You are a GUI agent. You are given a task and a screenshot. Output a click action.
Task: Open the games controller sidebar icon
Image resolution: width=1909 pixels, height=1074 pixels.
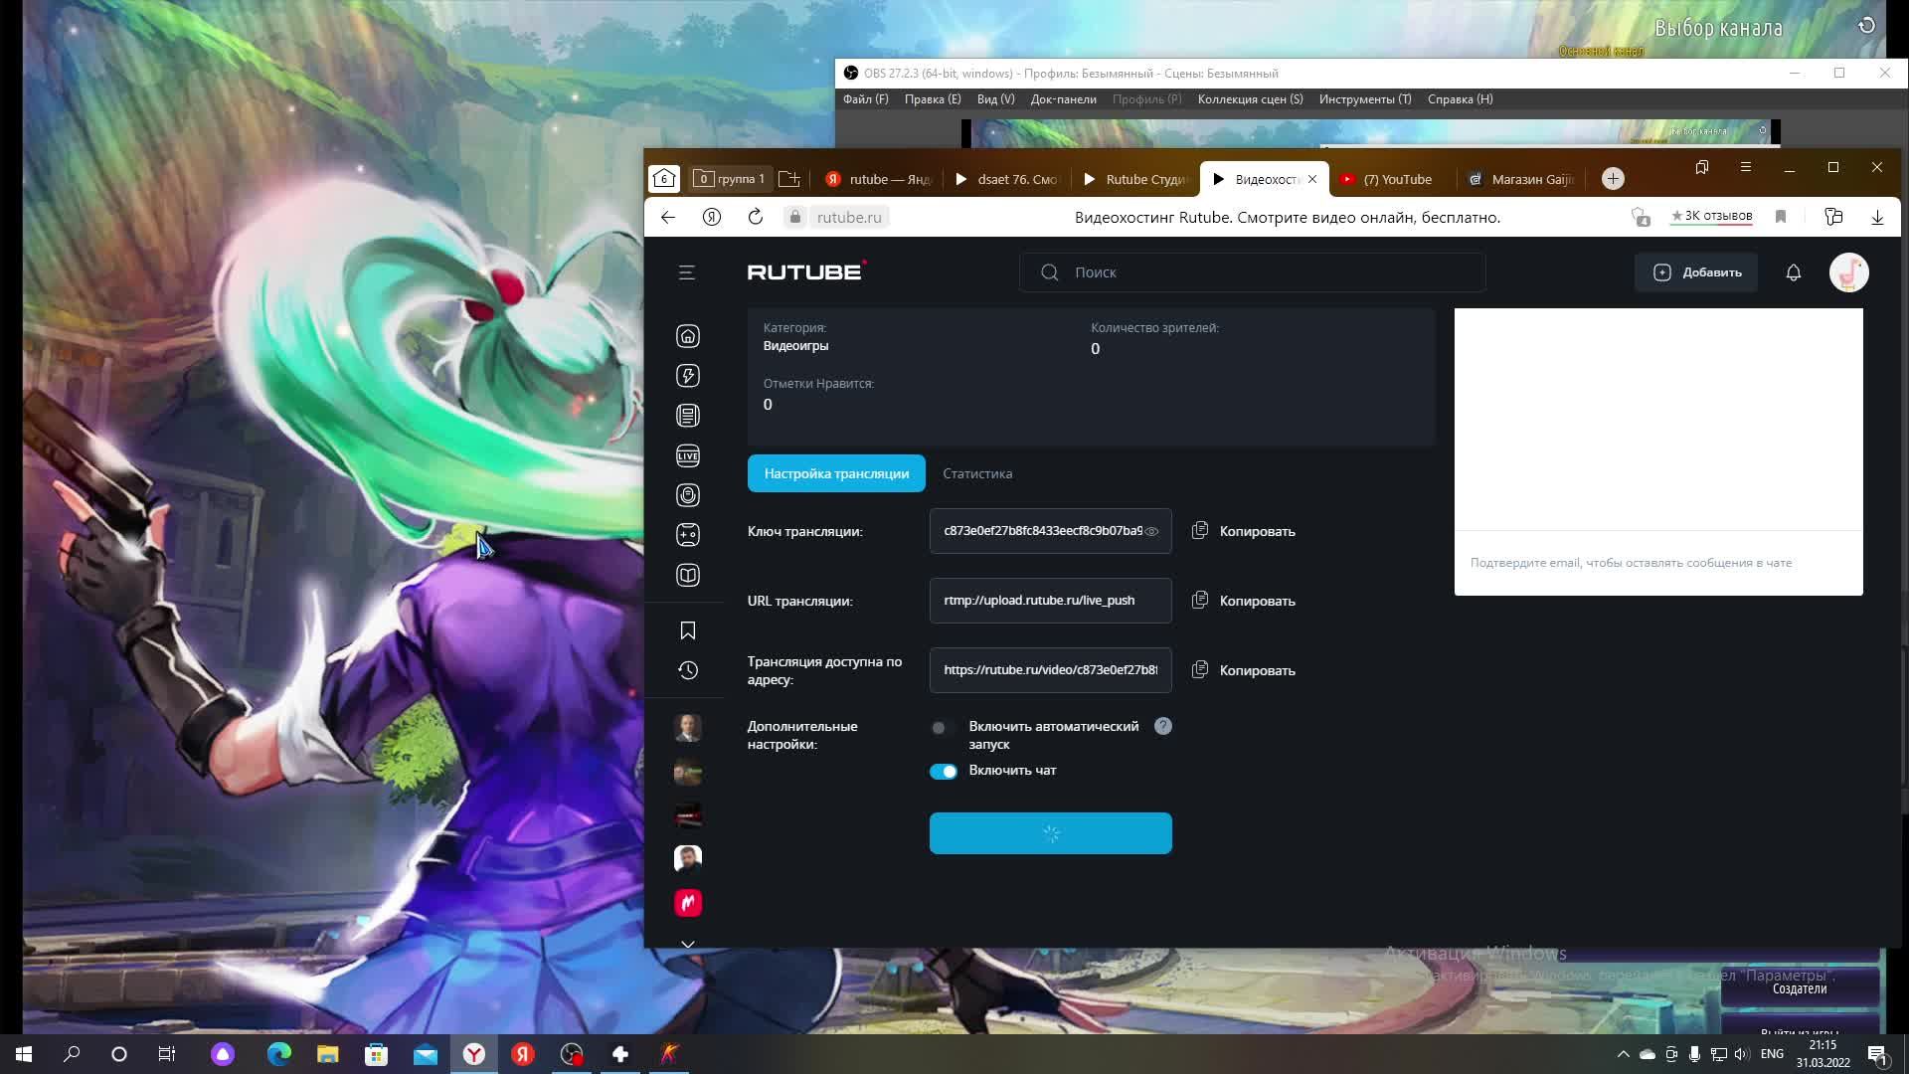click(x=687, y=535)
